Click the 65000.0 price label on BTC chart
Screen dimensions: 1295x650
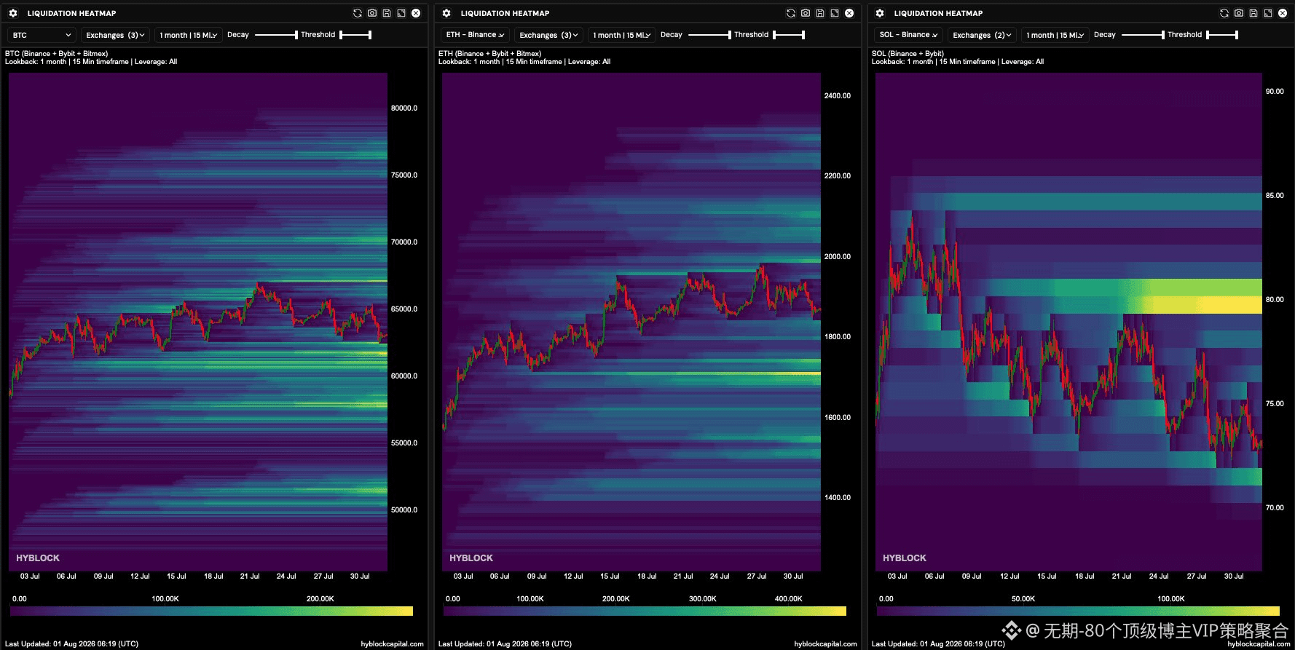point(404,309)
